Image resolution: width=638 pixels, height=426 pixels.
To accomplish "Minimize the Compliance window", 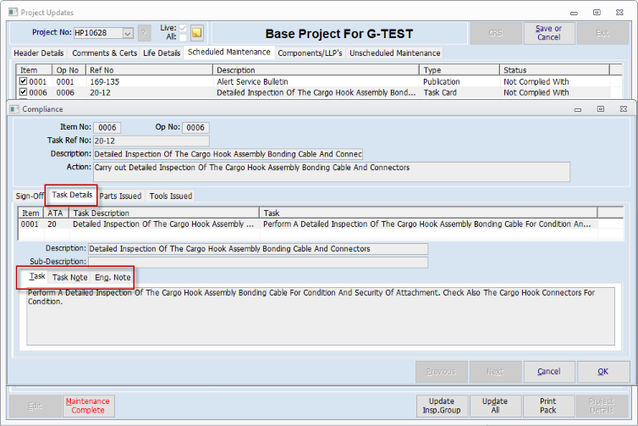I will [x=578, y=109].
